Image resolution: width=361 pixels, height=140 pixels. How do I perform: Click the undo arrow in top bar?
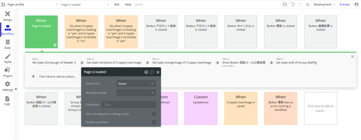(x=292, y=4)
